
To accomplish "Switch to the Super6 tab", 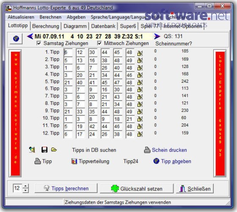I will coord(128,26).
